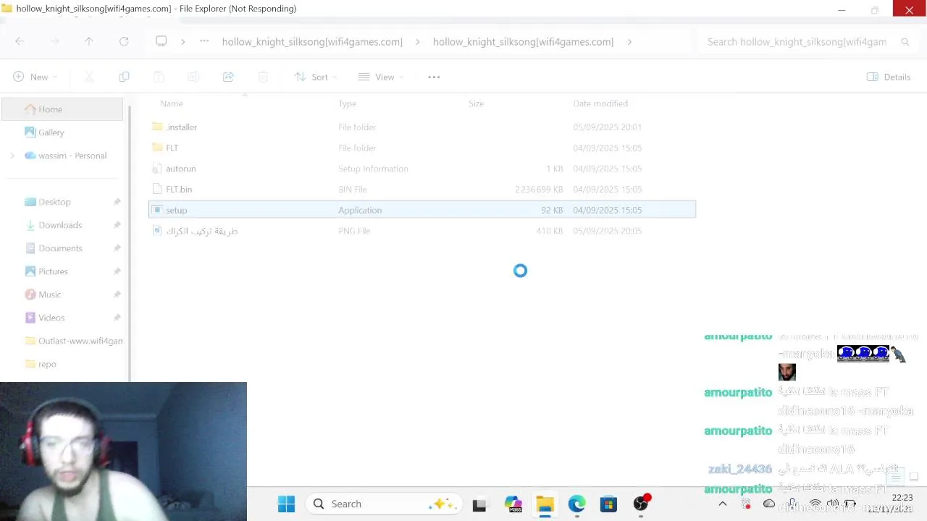Select the FLT folder

(422, 148)
